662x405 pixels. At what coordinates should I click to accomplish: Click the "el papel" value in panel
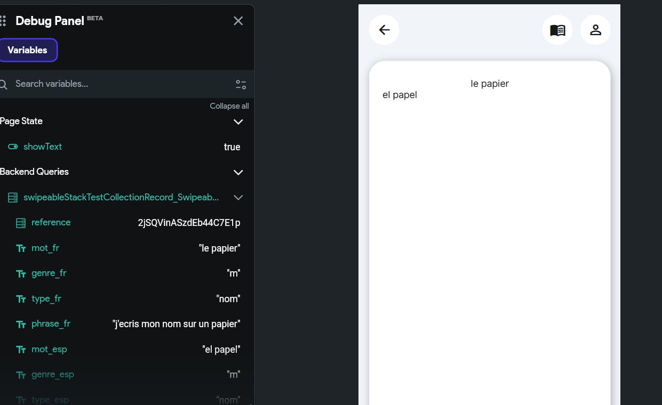(221, 350)
